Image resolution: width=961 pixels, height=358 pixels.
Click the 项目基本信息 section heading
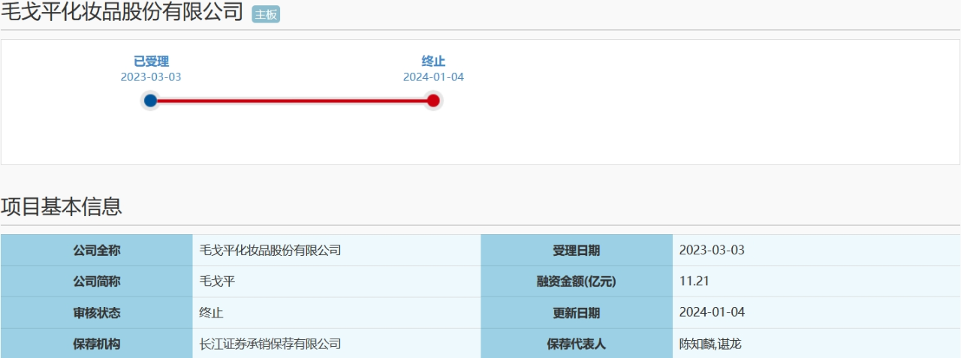pyautogui.click(x=61, y=206)
